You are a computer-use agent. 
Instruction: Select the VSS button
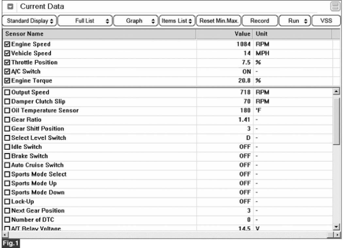(326, 21)
